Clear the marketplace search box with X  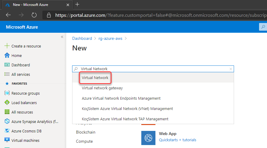(231, 69)
